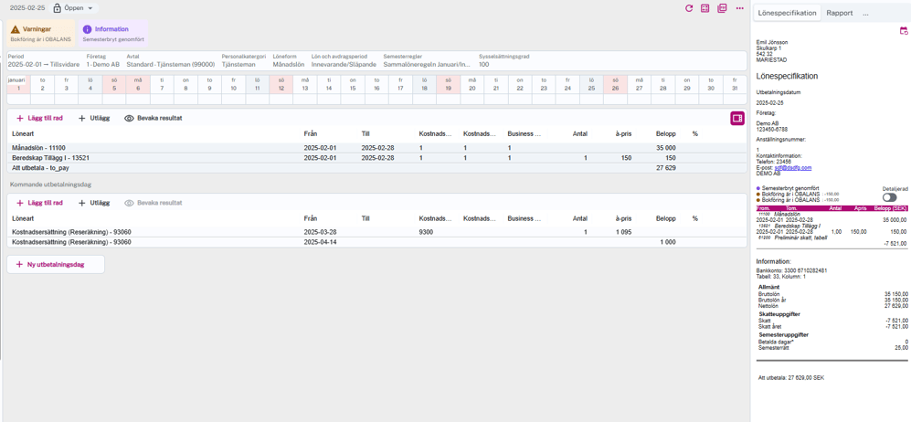Image resolution: width=911 pixels, height=422 pixels.
Task: Select the Lönespecifikation tab
Action: pos(787,13)
